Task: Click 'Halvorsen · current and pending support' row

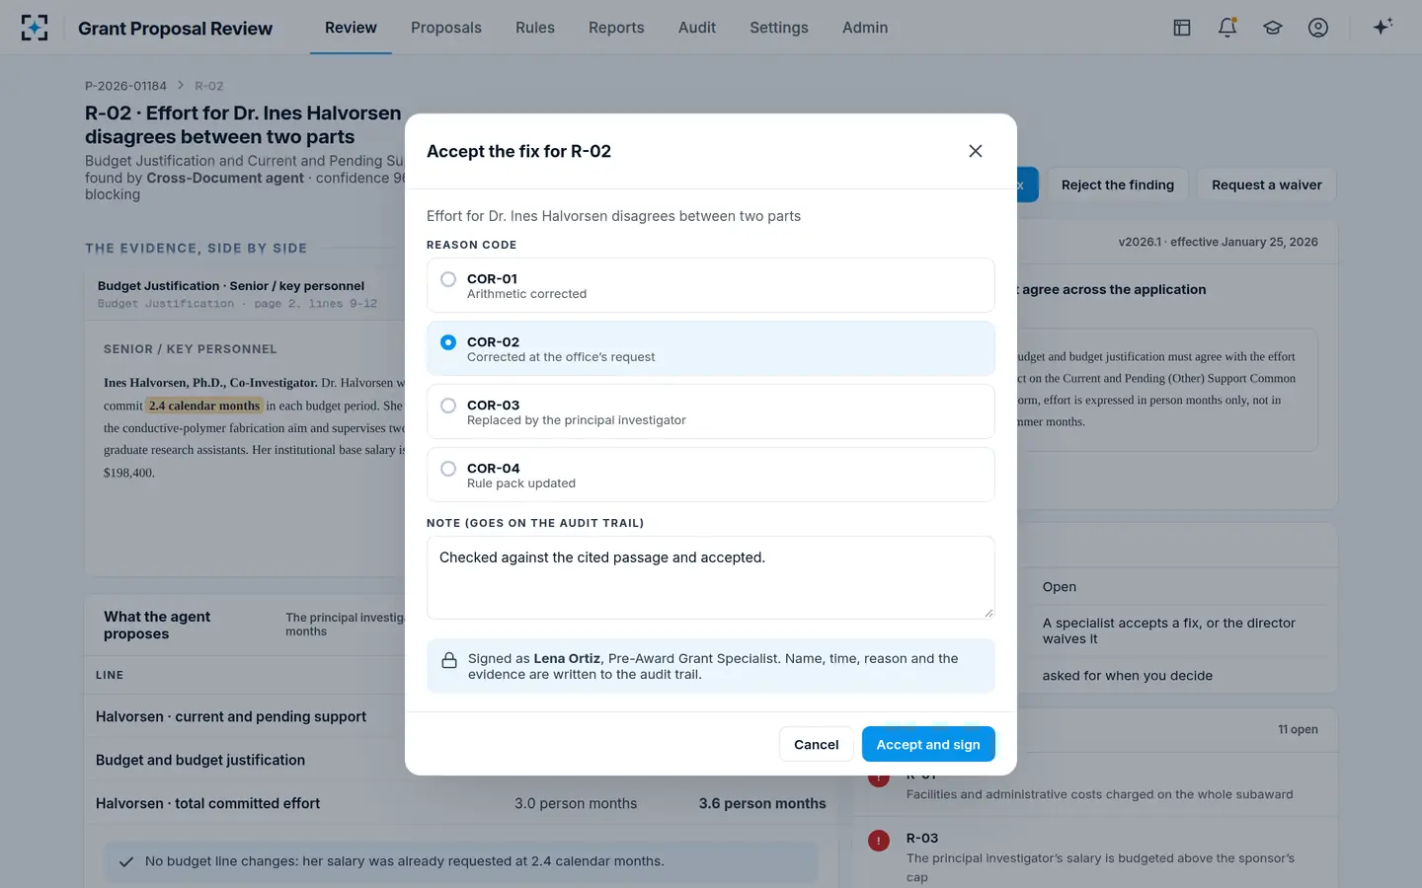Action: [x=462, y=716]
